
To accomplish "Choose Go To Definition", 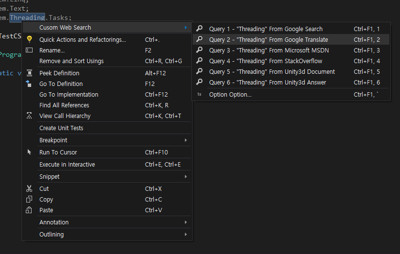I will [107, 84].
